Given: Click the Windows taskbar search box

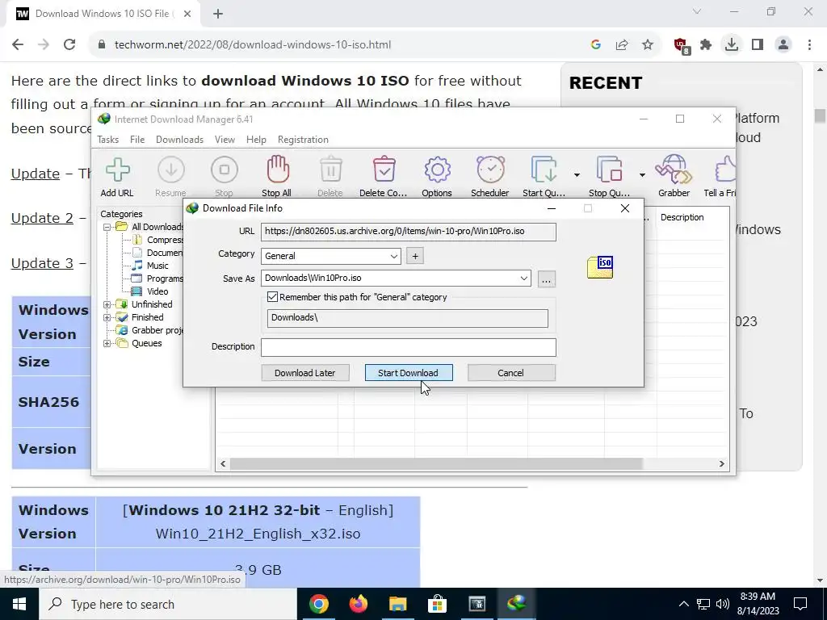Looking at the screenshot, I should pos(168,604).
